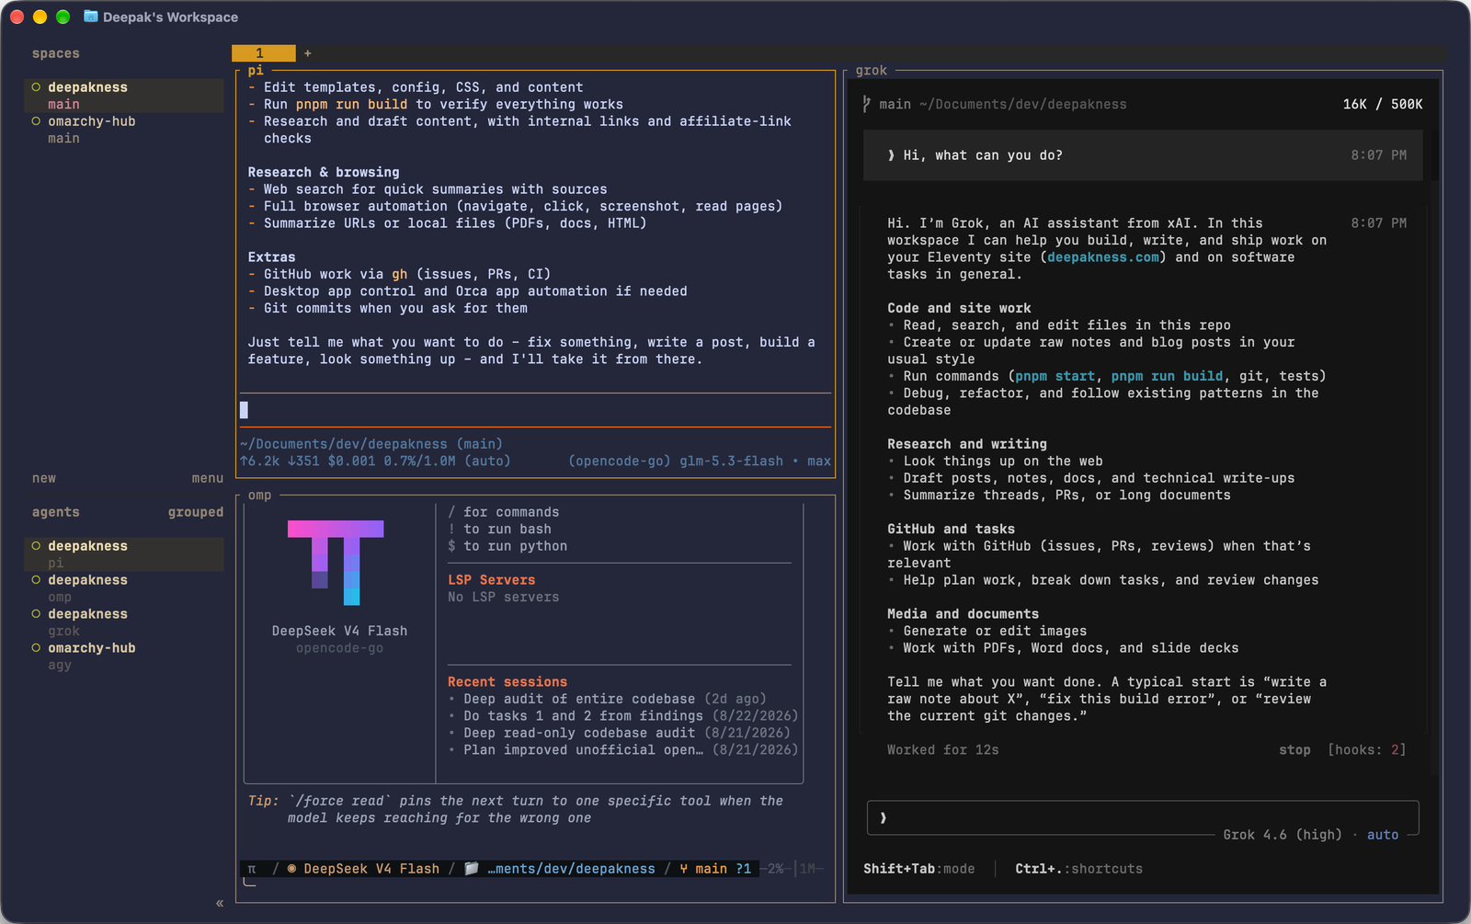Toggle the auto mode in grok prompt

point(1383,835)
